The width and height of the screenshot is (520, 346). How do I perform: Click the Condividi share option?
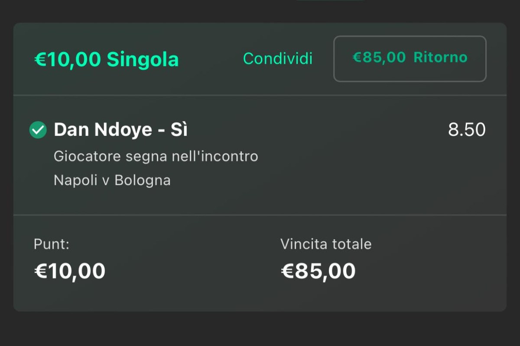278,59
